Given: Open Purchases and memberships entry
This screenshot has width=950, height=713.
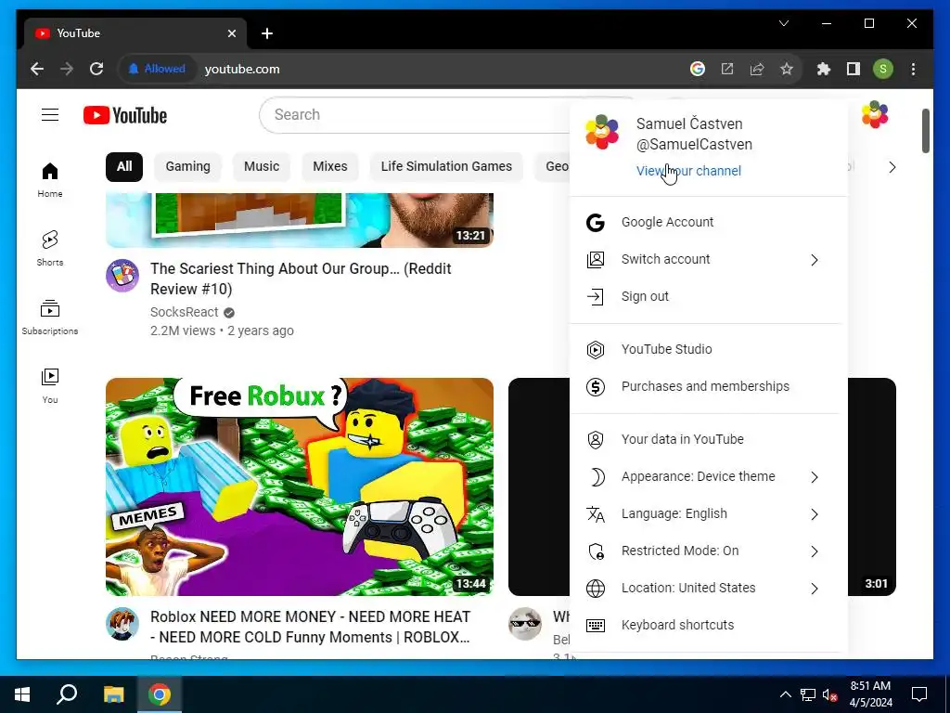Looking at the screenshot, I should point(706,387).
